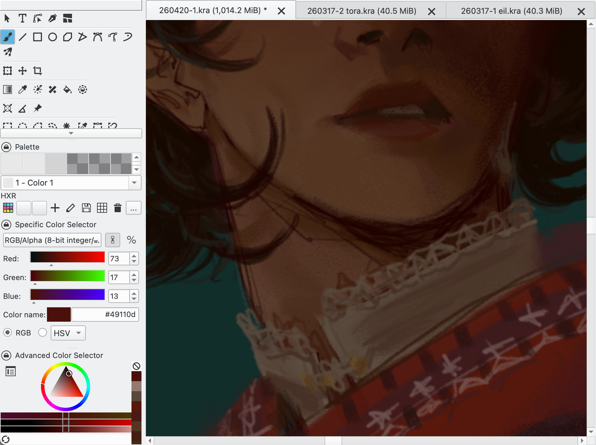Click the Red channel slider
The height and width of the screenshot is (445, 596).
click(67, 257)
